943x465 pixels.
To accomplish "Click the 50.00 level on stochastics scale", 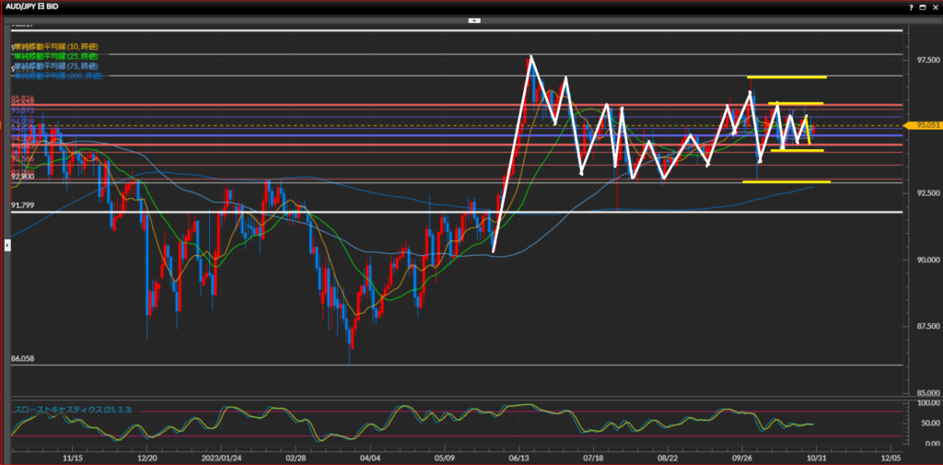I will (x=924, y=424).
